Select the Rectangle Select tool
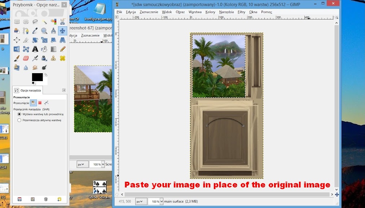The height and width of the screenshot is (208, 365). coord(17,22)
